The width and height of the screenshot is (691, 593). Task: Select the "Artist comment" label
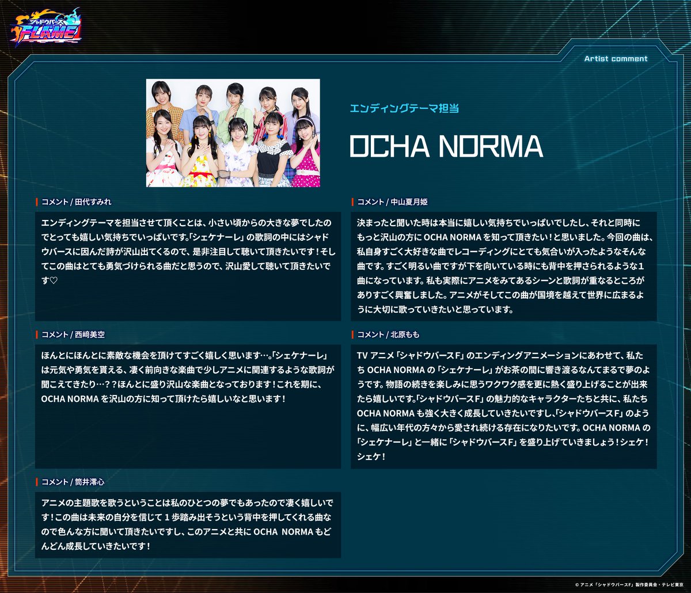click(x=616, y=59)
